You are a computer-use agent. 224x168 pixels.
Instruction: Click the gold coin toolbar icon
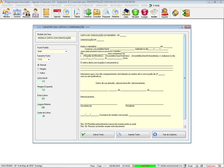point(176,13)
